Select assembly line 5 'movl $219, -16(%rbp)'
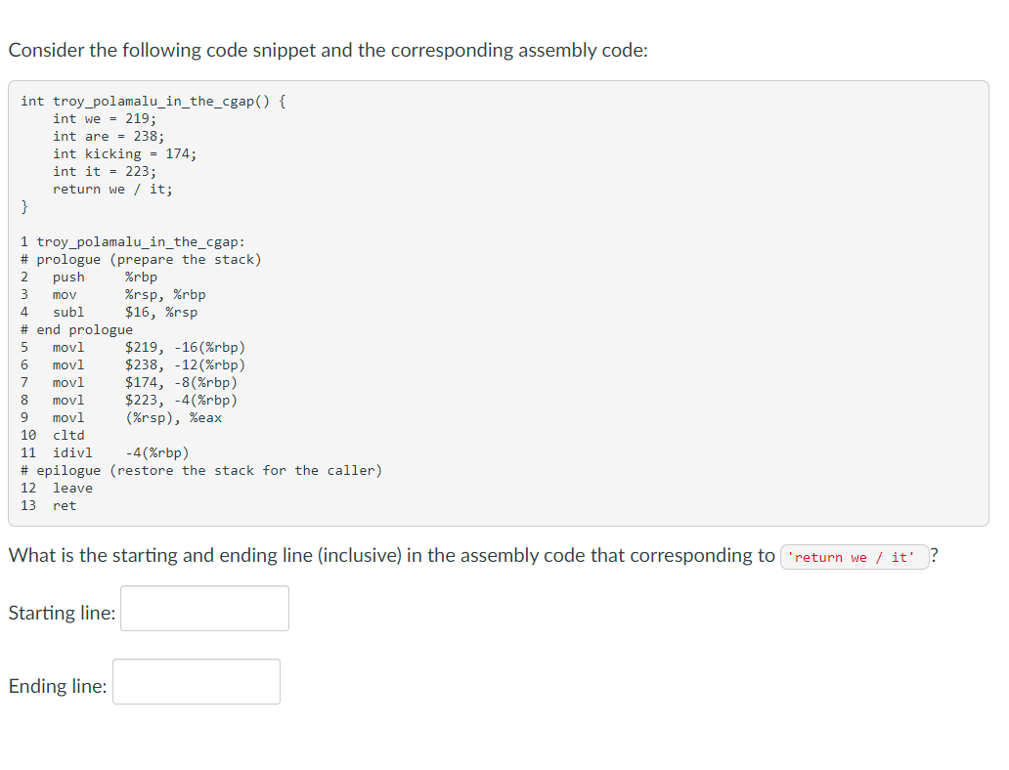Screen dimensions: 1009x770 click(134, 347)
